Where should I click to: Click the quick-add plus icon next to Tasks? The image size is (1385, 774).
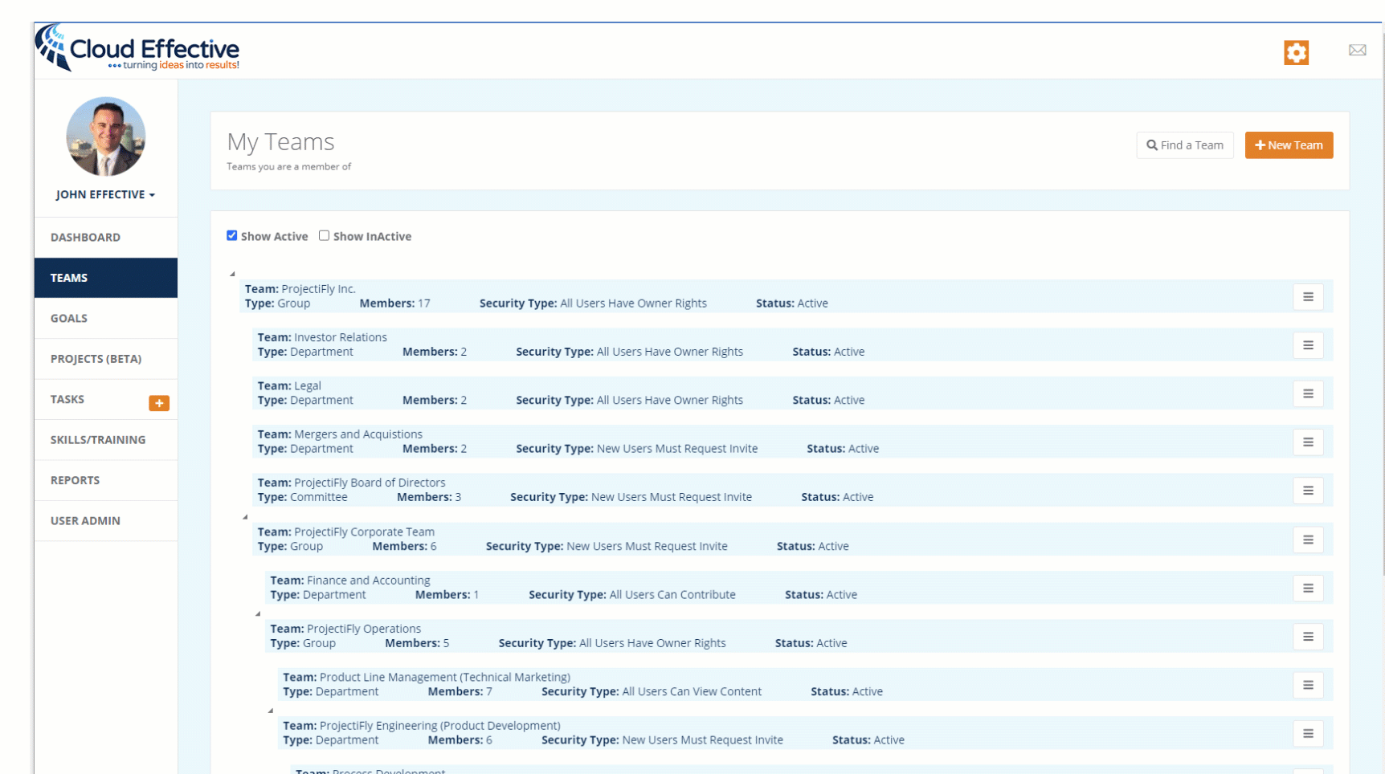click(159, 403)
